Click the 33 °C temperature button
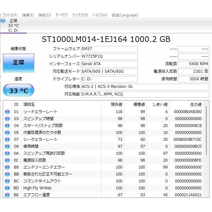212x212 pixels. (x=19, y=90)
